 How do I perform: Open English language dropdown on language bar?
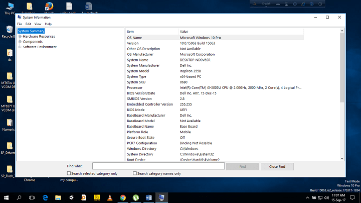click(266, 4)
